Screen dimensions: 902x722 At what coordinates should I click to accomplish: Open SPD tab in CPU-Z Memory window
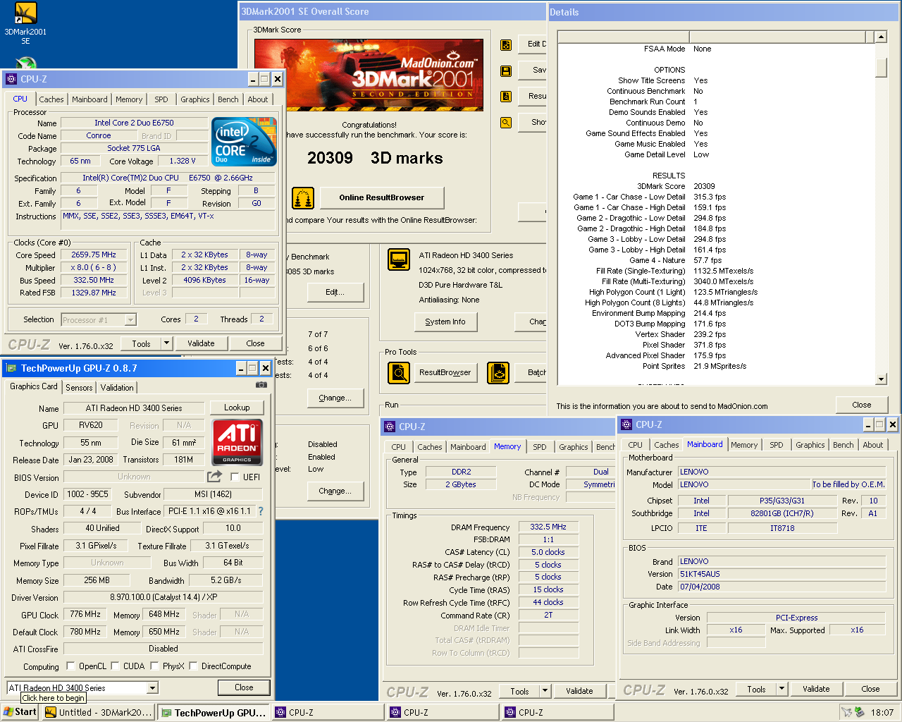coord(540,447)
